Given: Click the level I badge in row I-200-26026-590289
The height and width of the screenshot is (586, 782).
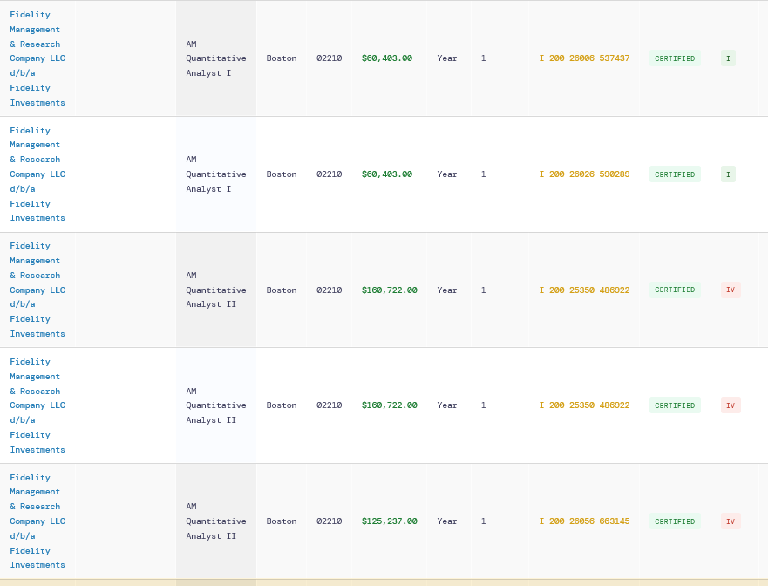Looking at the screenshot, I should coord(728,174).
